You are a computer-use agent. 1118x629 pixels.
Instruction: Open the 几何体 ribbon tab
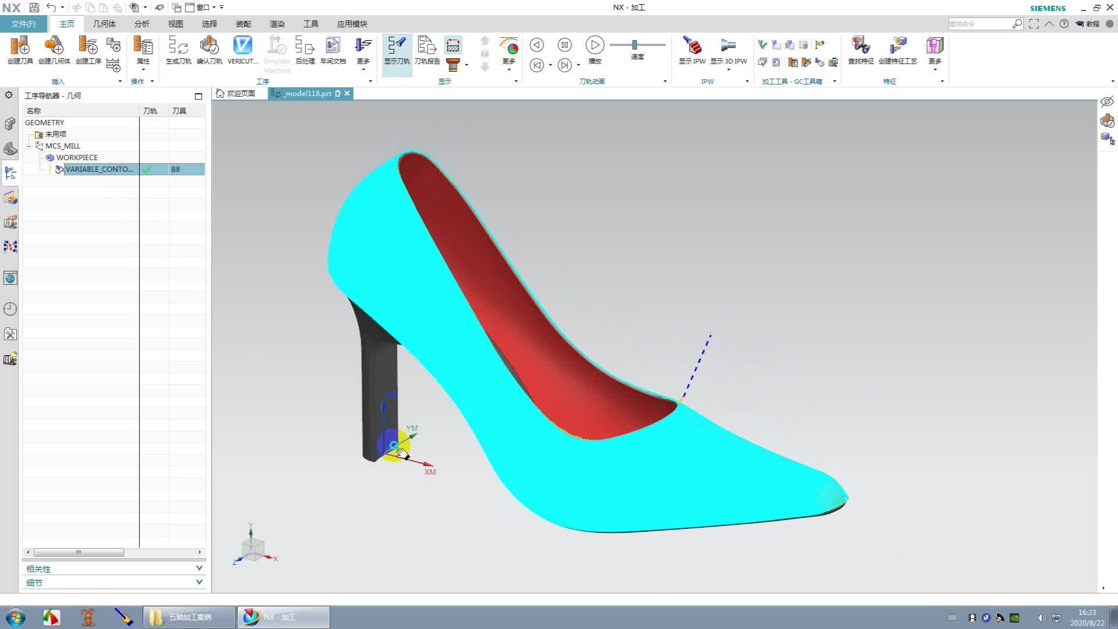[x=104, y=24]
